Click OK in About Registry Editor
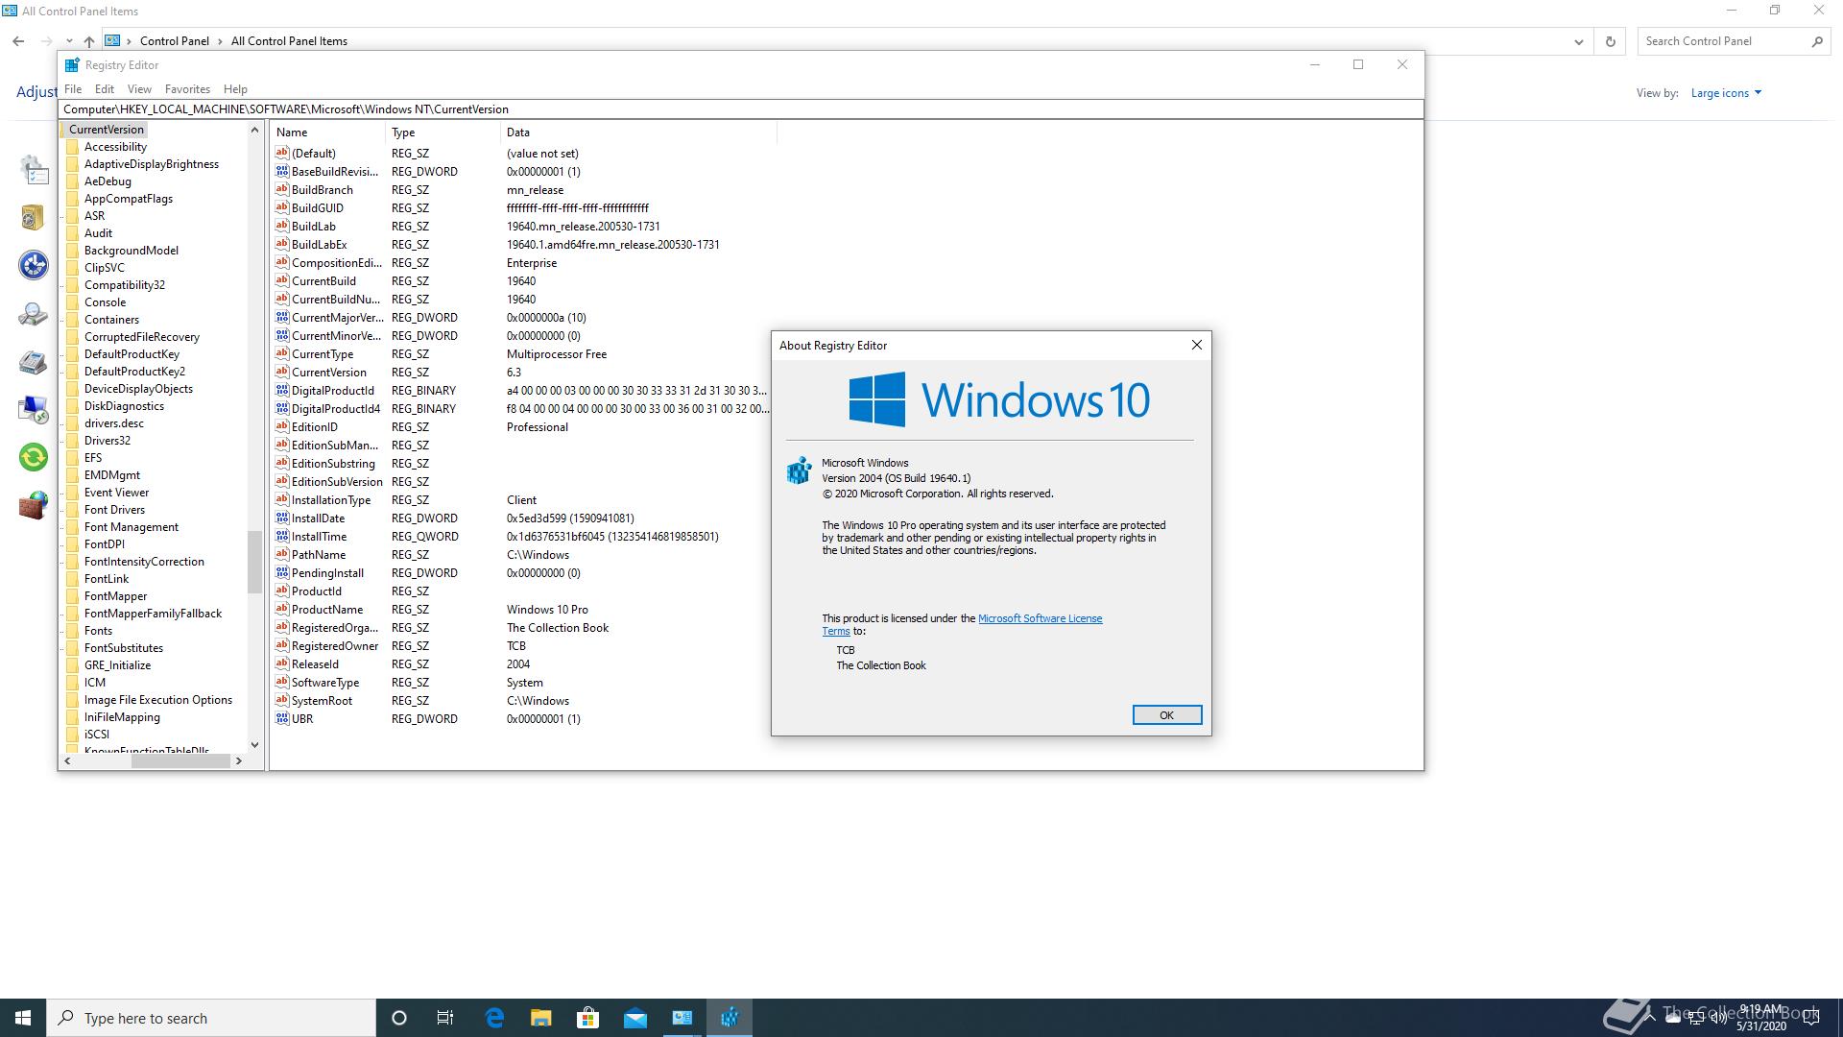Image resolution: width=1843 pixels, height=1037 pixels. click(x=1166, y=715)
